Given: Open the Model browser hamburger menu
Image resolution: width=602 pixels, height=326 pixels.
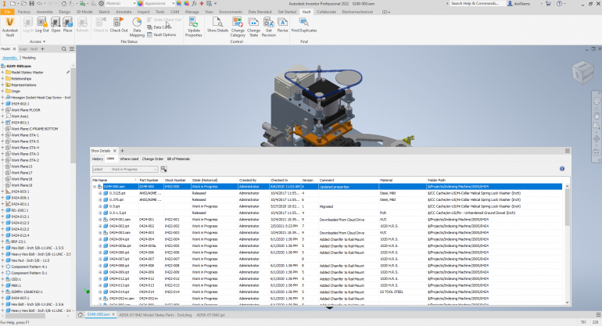Looking at the screenshot, I should click(x=71, y=48).
